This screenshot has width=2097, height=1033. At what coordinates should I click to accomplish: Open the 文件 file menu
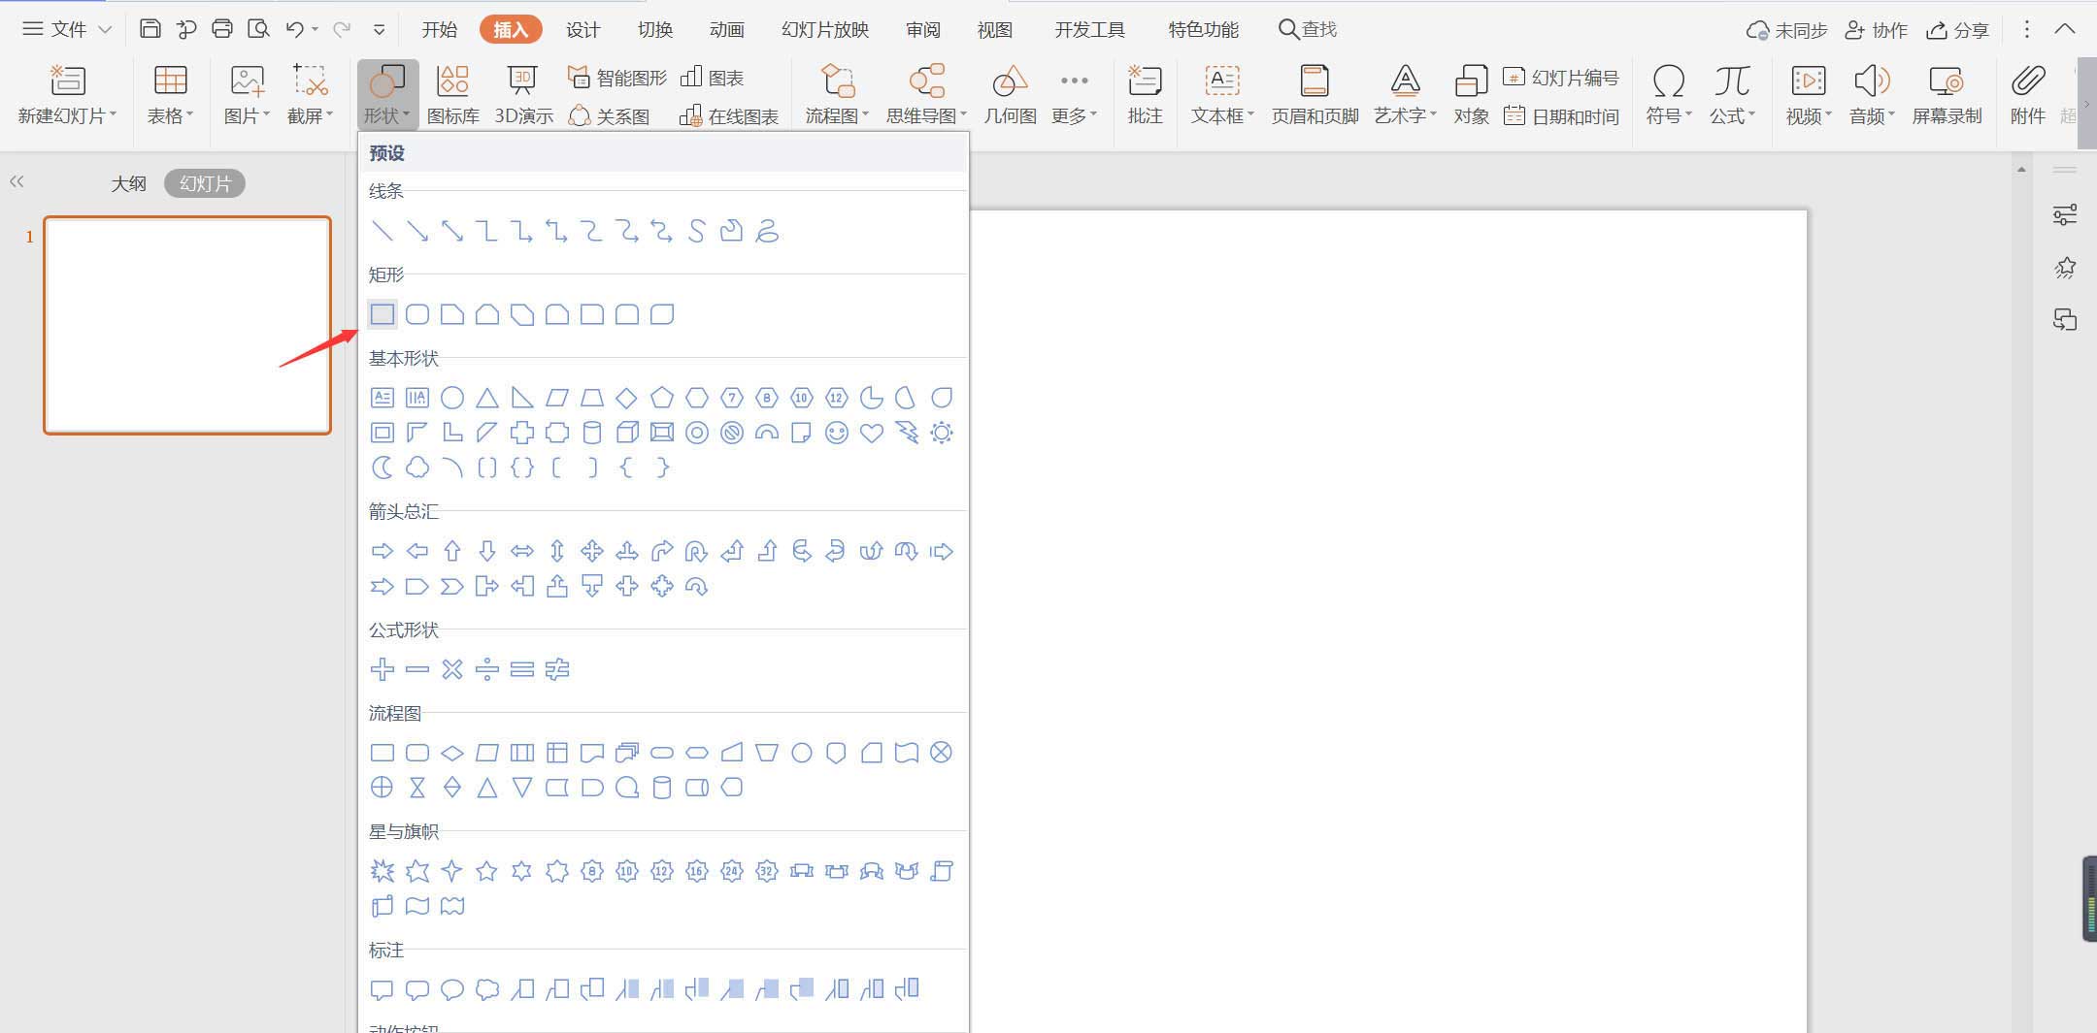(67, 29)
